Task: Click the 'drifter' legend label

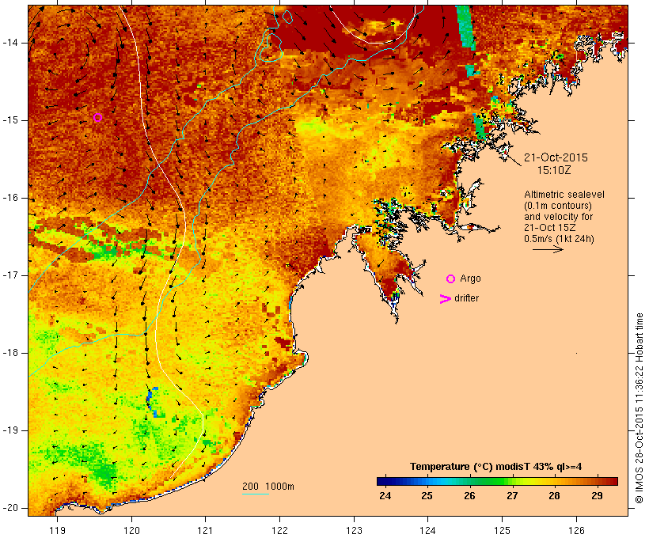Action: coord(466,298)
